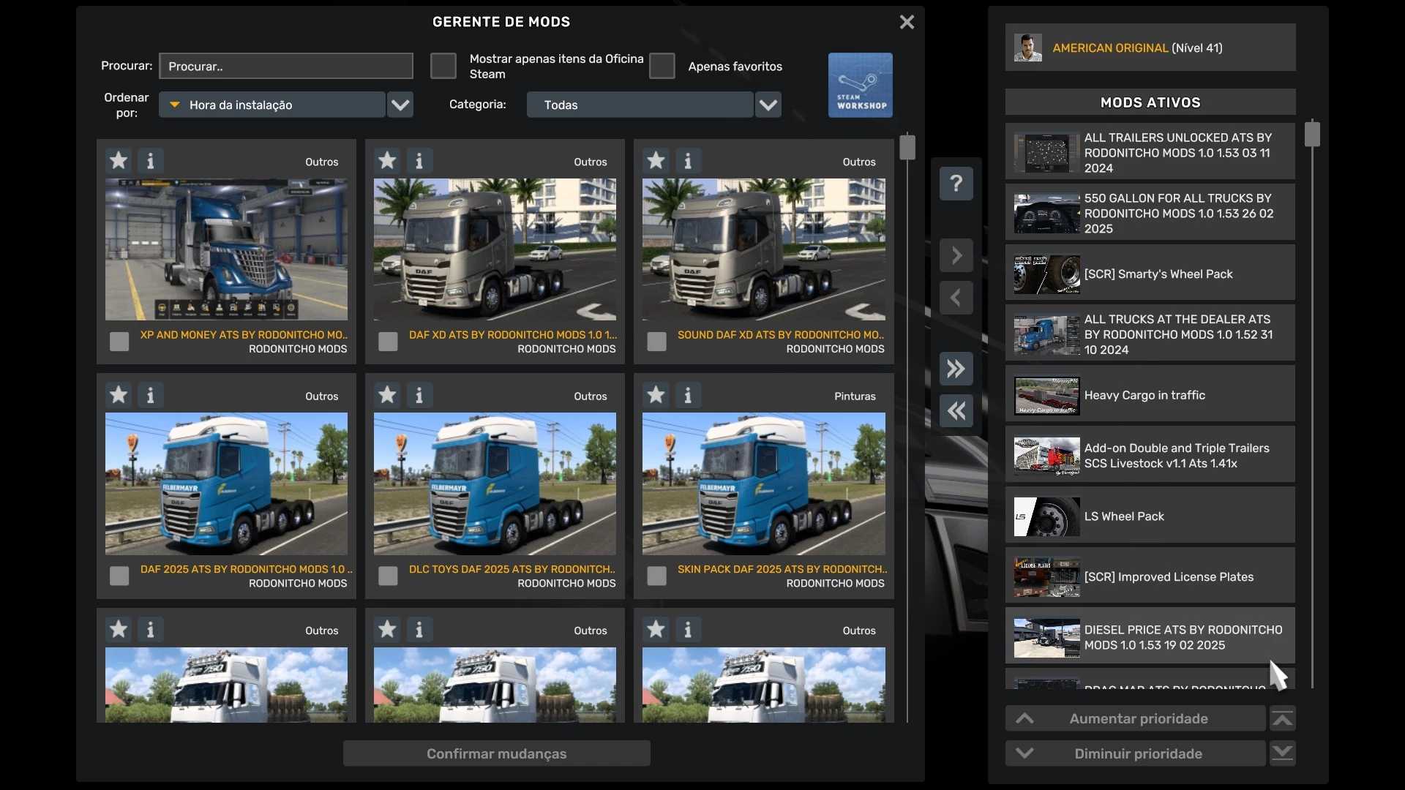The height and width of the screenshot is (790, 1405).
Task: Move mod to top priority icon
Action: tap(1282, 718)
